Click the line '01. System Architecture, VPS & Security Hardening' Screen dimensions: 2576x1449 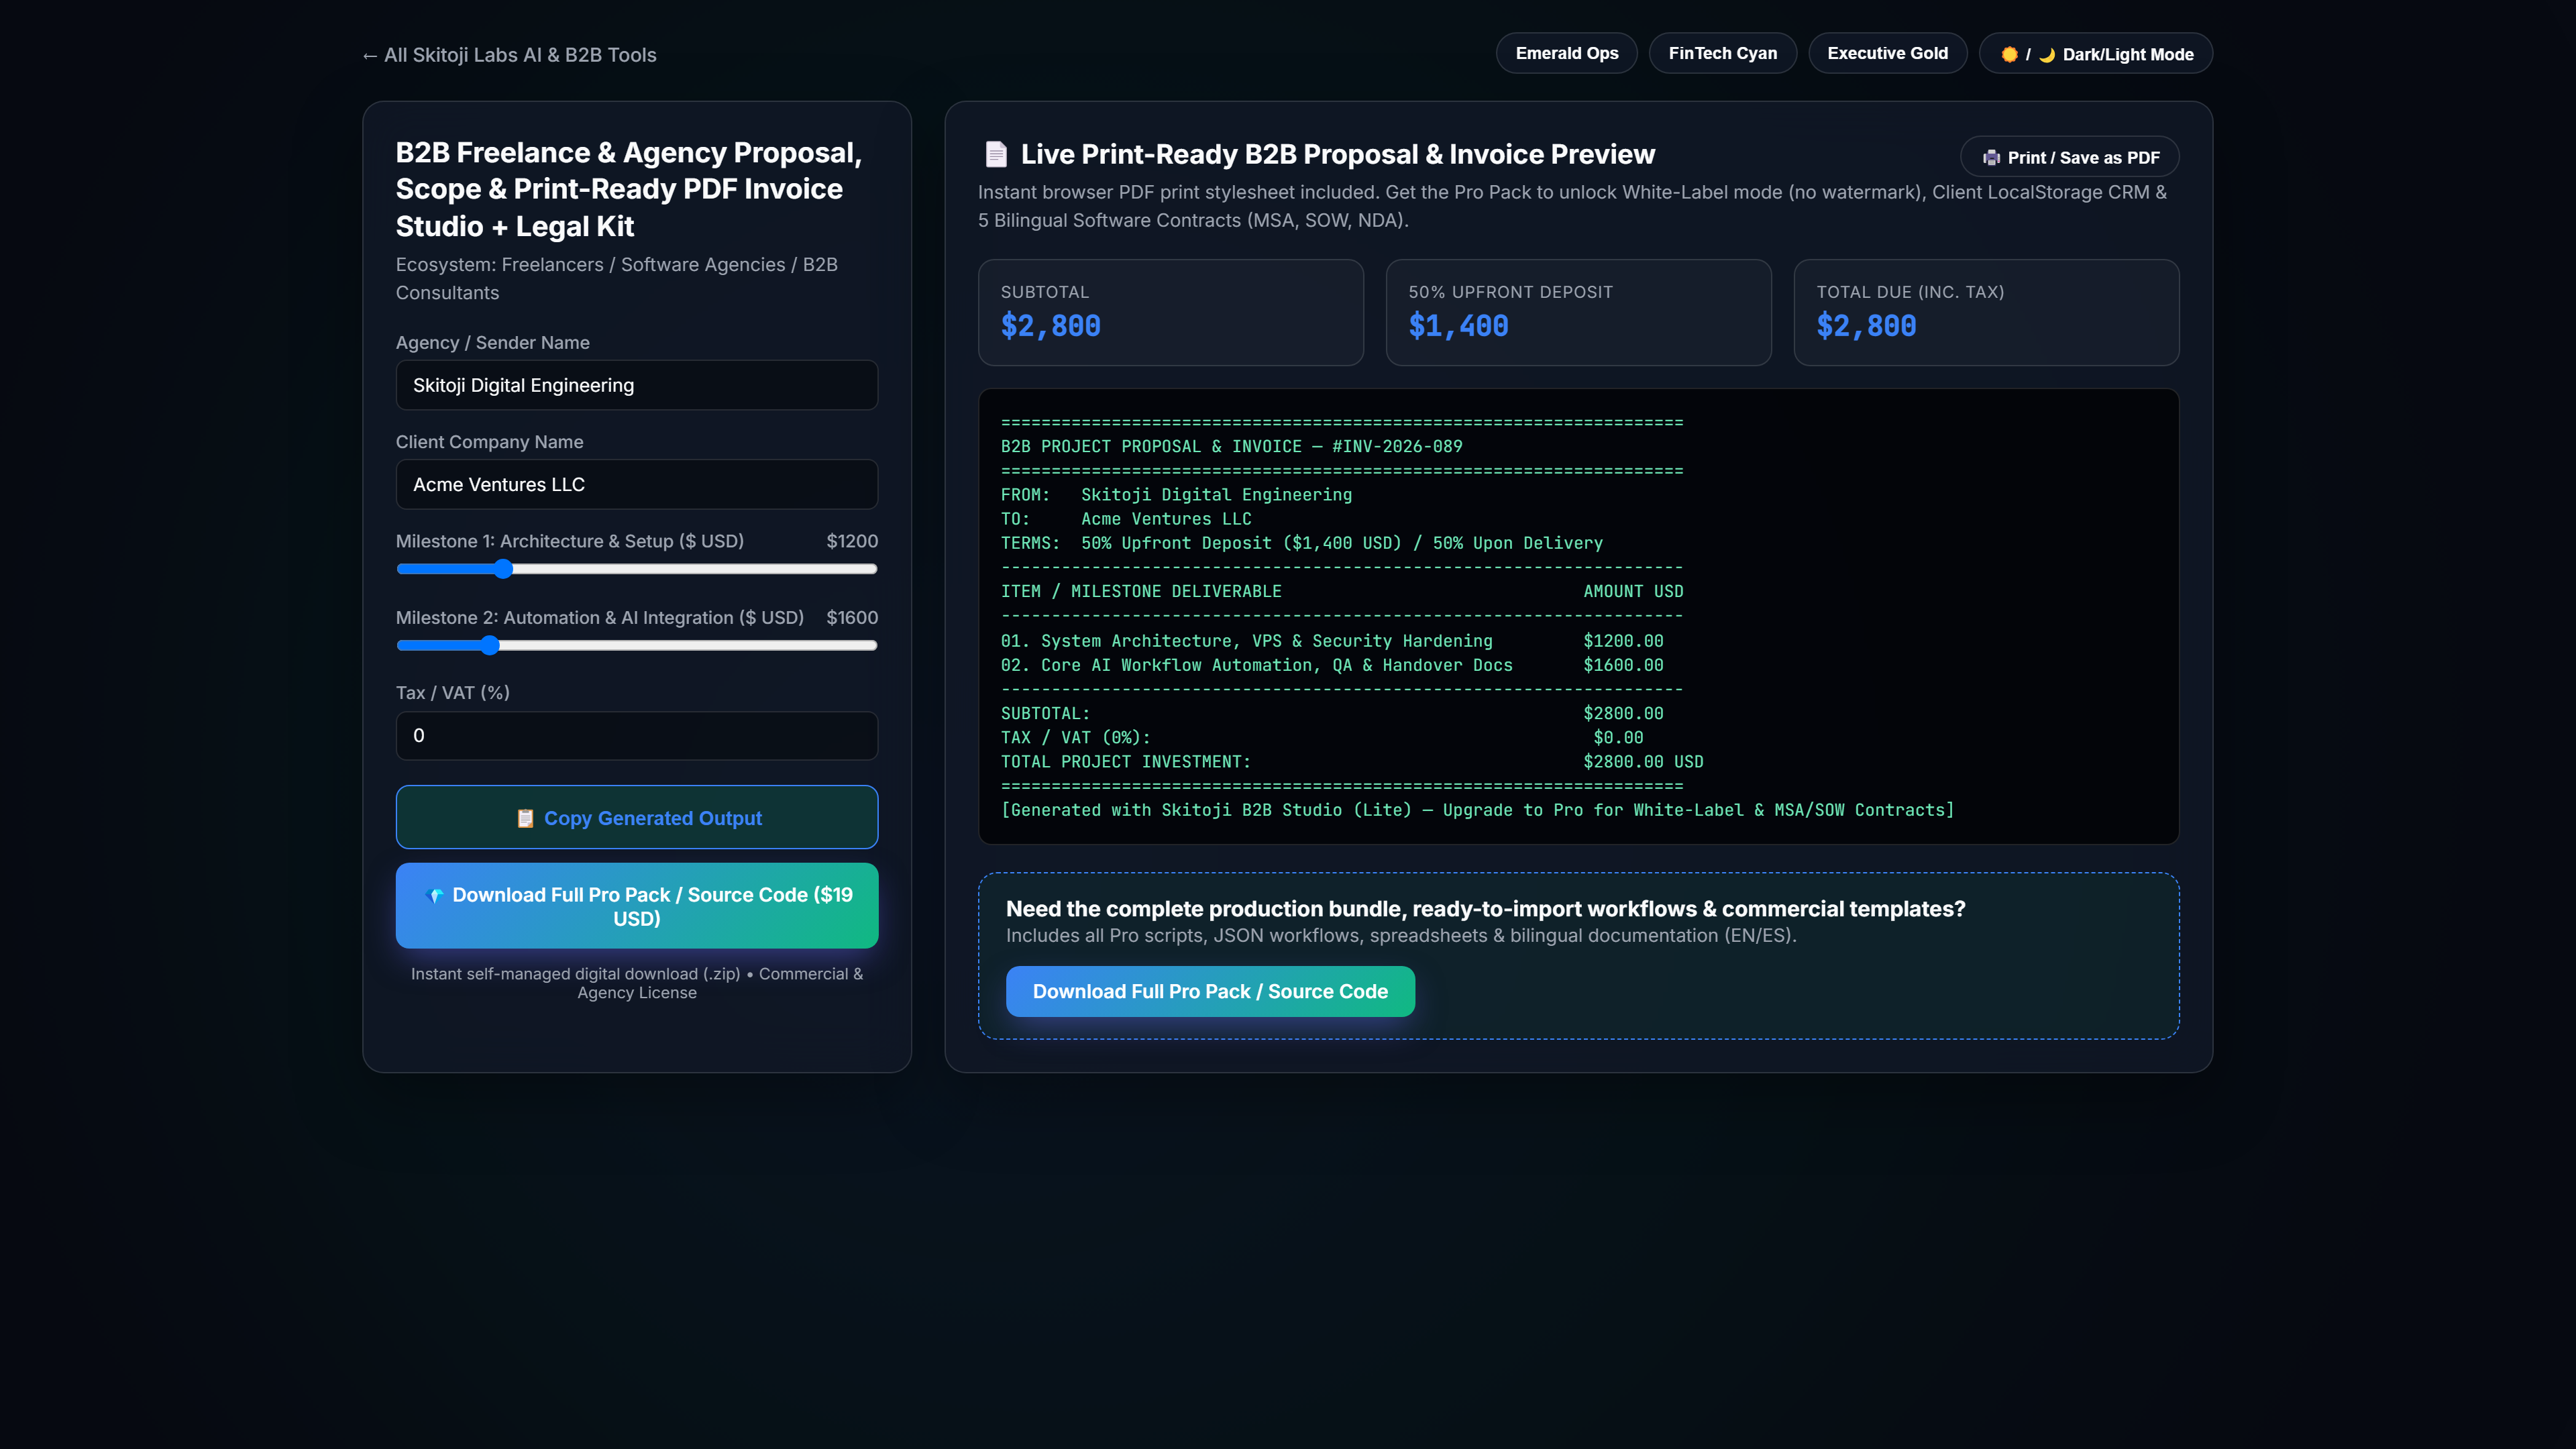tap(1332, 641)
